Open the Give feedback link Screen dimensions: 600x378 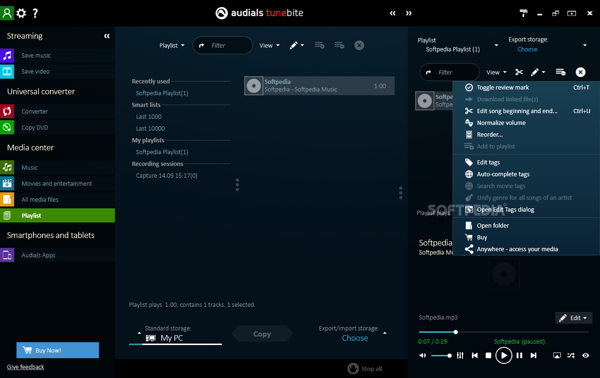click(25, 367)
